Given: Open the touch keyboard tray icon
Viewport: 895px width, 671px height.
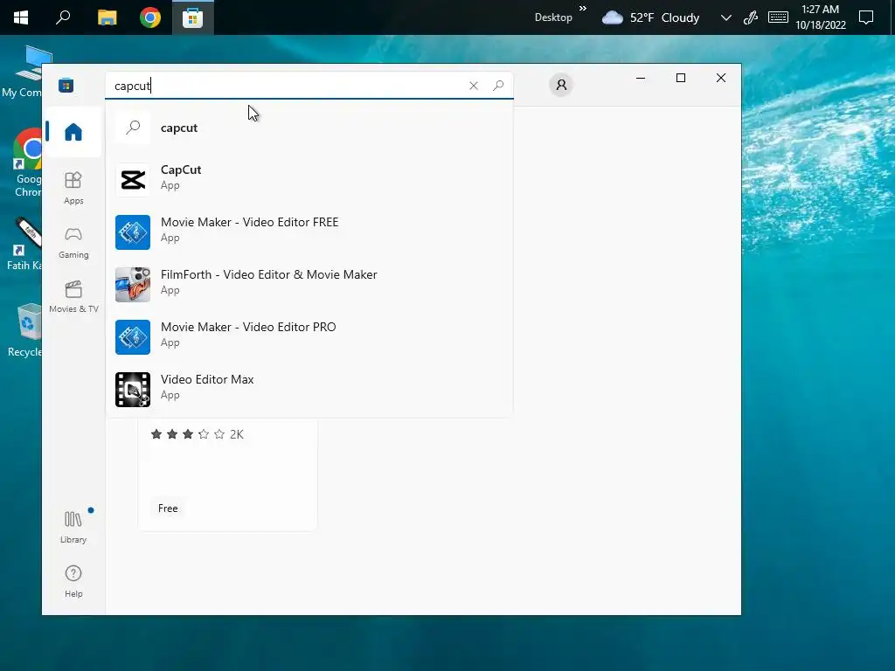Looking at the screenshot, I should coord(778,17).
